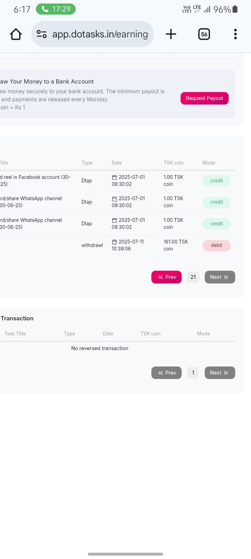The height and width of the screenshot is (559, 251).
Task: Click the calendar icon beside 2025-07-11
Action: [114, 242]
